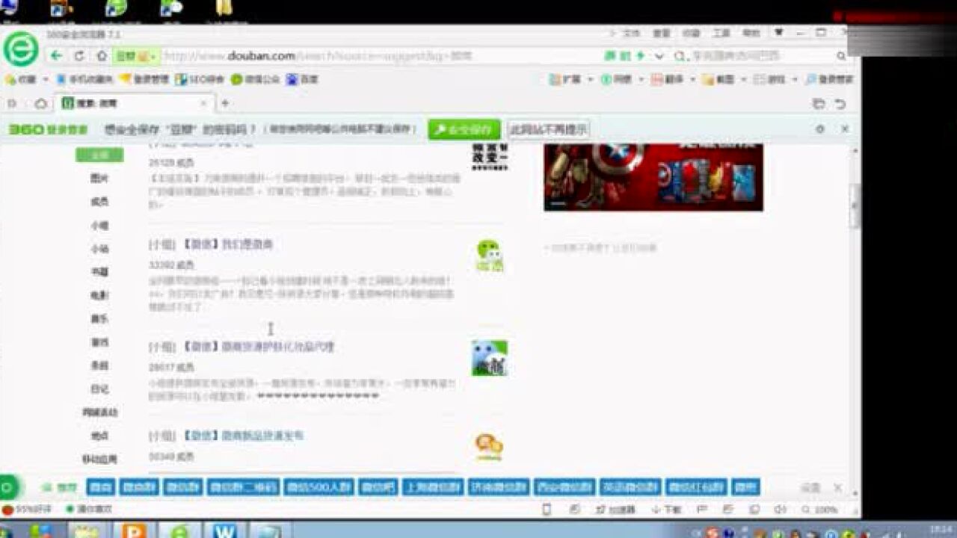The width and height of the screenshot is (957, 538).
Task: Open the green 360 browser taskbar icon
Action: (179, 531)
